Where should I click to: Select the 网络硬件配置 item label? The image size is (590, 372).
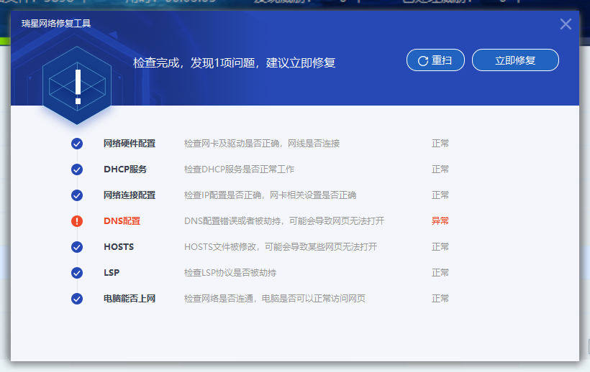(130, 144)
